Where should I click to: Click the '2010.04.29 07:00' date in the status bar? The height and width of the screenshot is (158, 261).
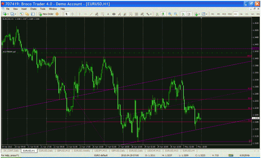(x=130, y=155)
